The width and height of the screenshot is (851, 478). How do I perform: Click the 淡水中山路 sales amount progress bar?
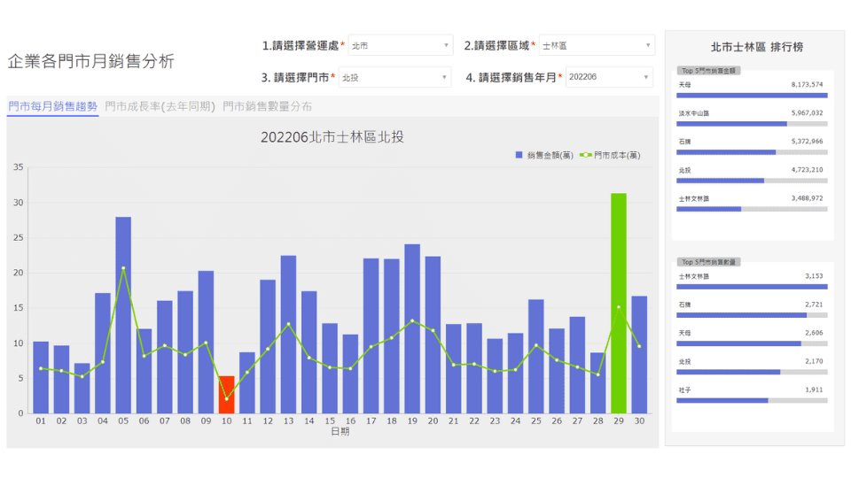(752, 124)
